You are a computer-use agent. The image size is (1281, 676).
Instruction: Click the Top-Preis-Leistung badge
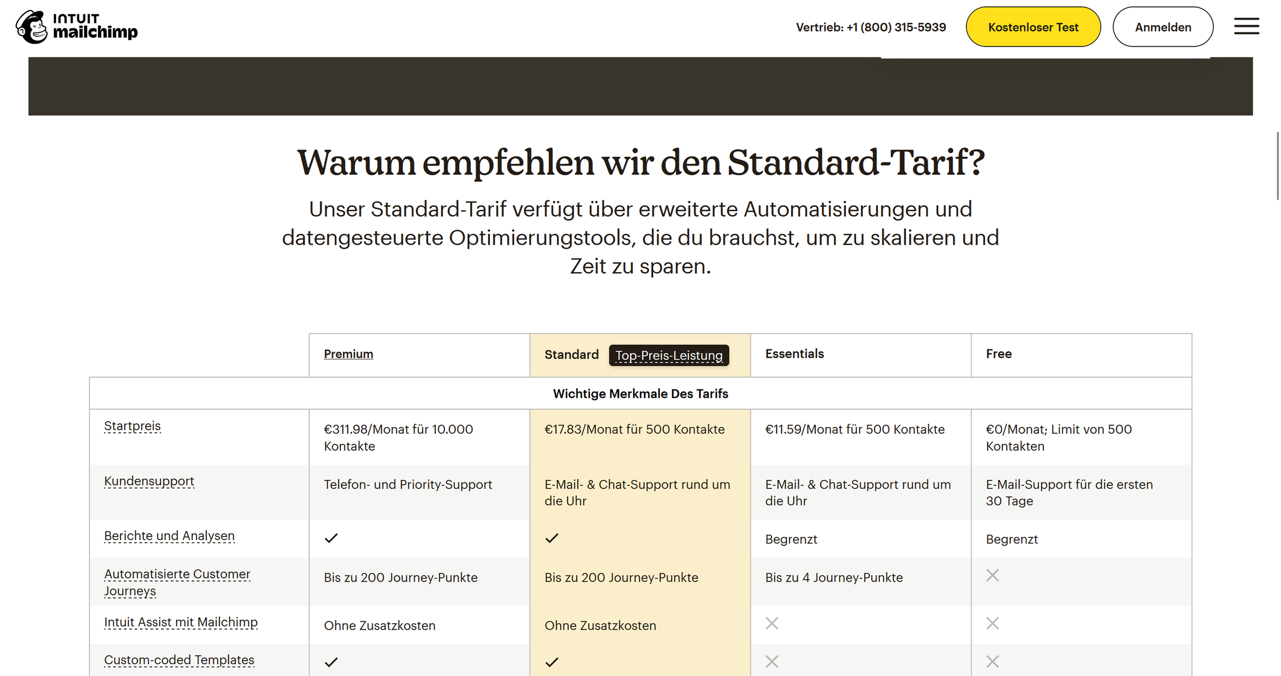click(669, 355)
